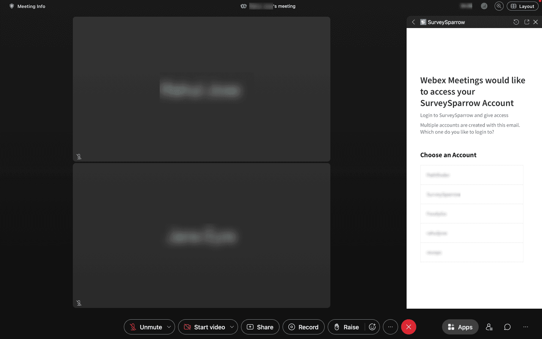This screenshot has height=339, width=542.
Task: Click the Share button
Action: pos(260,327)
